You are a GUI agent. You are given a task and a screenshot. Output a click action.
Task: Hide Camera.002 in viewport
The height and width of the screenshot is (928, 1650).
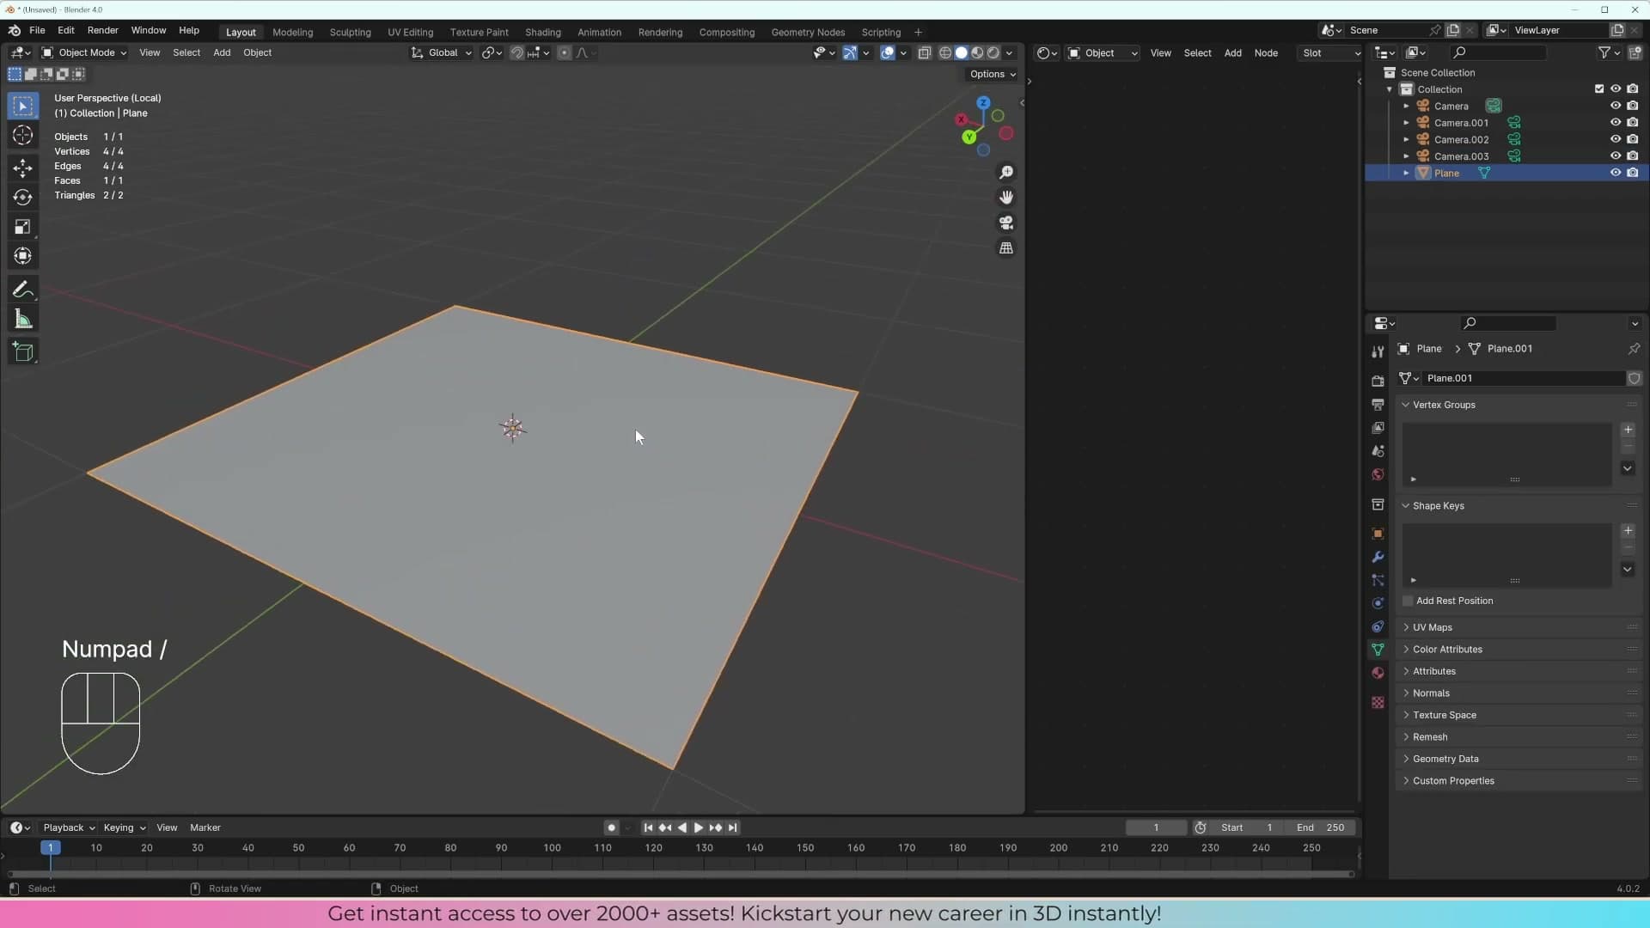[x=1616, y=139]
